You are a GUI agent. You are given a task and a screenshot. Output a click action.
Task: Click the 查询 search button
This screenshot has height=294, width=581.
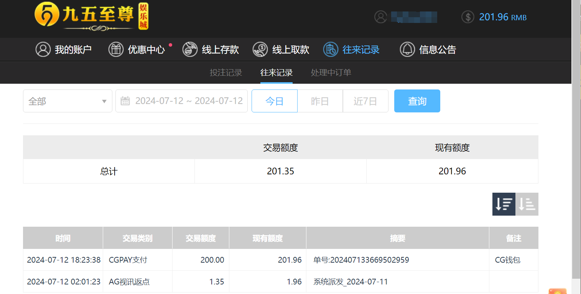[417, 101]
